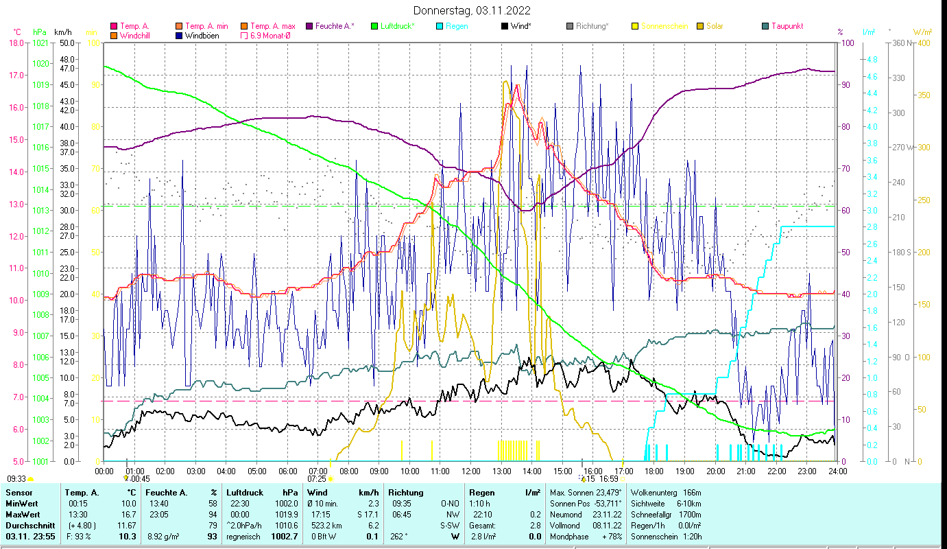The image size is (947, 549).
Task: Click the 12:00 time axis label
Action: (x=471, y=471)
